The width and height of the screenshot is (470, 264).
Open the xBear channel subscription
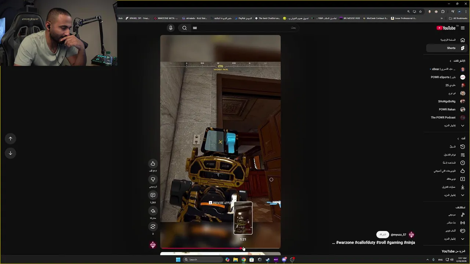pyautogui.click(x=447, y=69)
